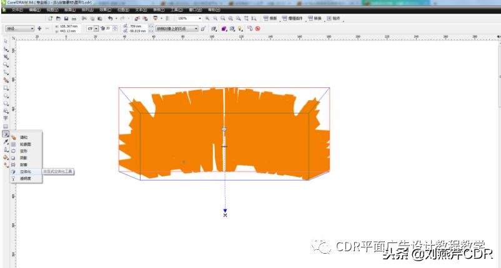501x268 pixels.
Task: Select the Pick tool in toolbox
Action: (6, 41)
